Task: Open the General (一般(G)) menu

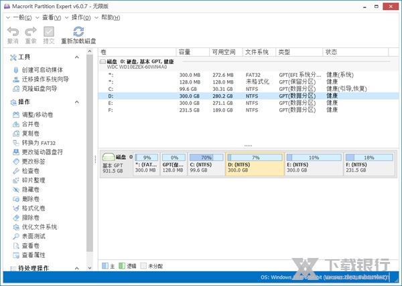Action: point(22,17)
